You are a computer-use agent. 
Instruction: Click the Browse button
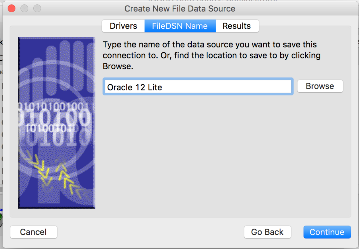pyautogui.click(x=320, y=86)
